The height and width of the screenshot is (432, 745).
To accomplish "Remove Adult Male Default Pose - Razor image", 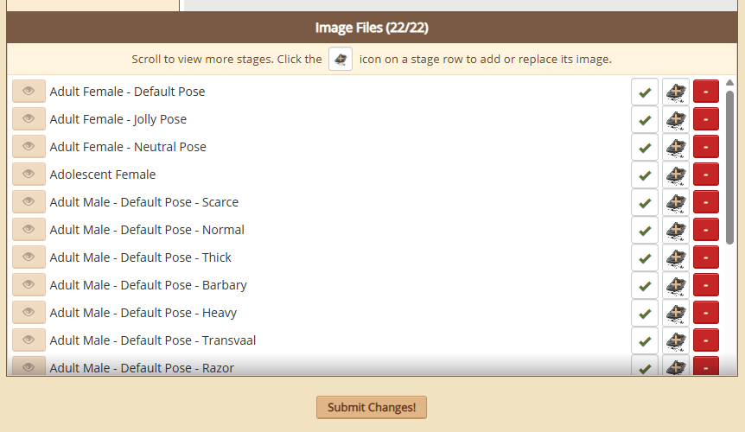I will click(705, 366).
